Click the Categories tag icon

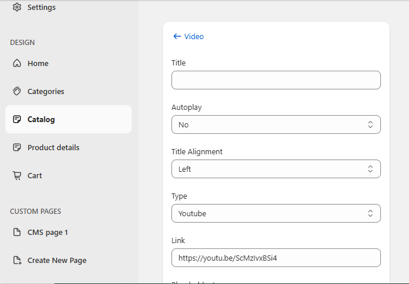click(17, 91)
